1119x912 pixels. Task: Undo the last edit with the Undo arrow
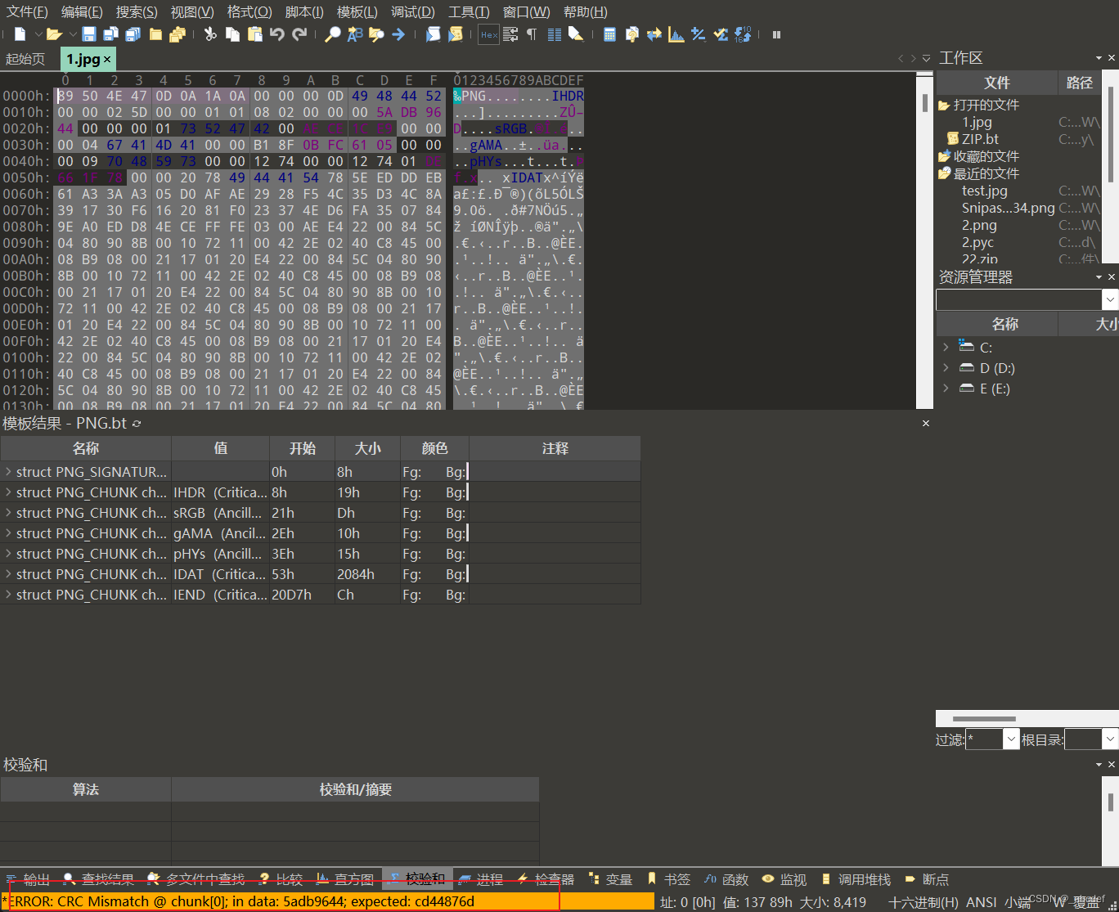(277, 34)
